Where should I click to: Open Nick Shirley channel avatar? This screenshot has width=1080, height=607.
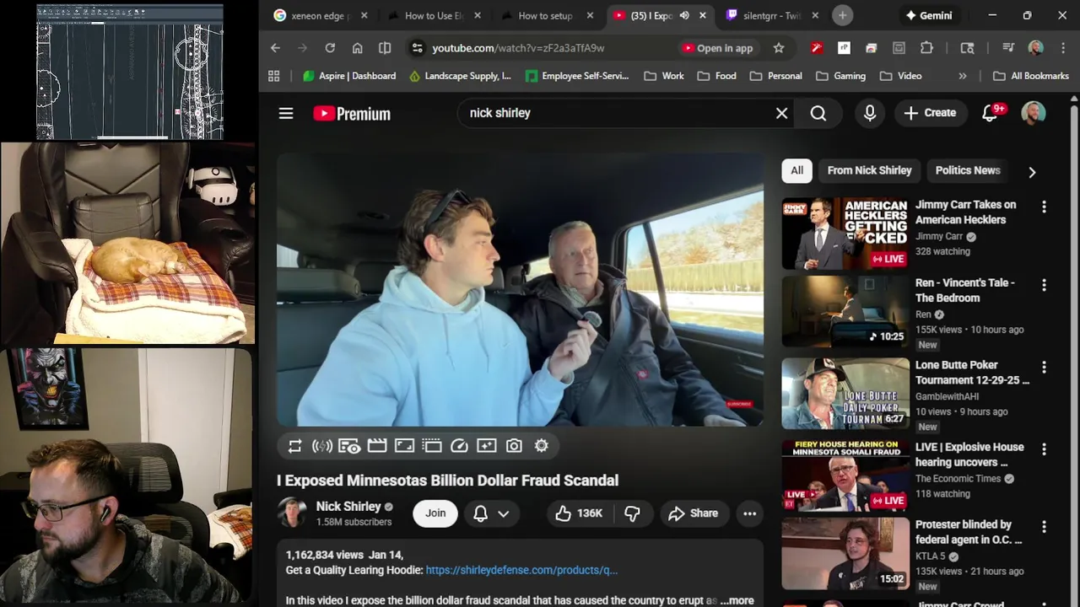[292, 513]
